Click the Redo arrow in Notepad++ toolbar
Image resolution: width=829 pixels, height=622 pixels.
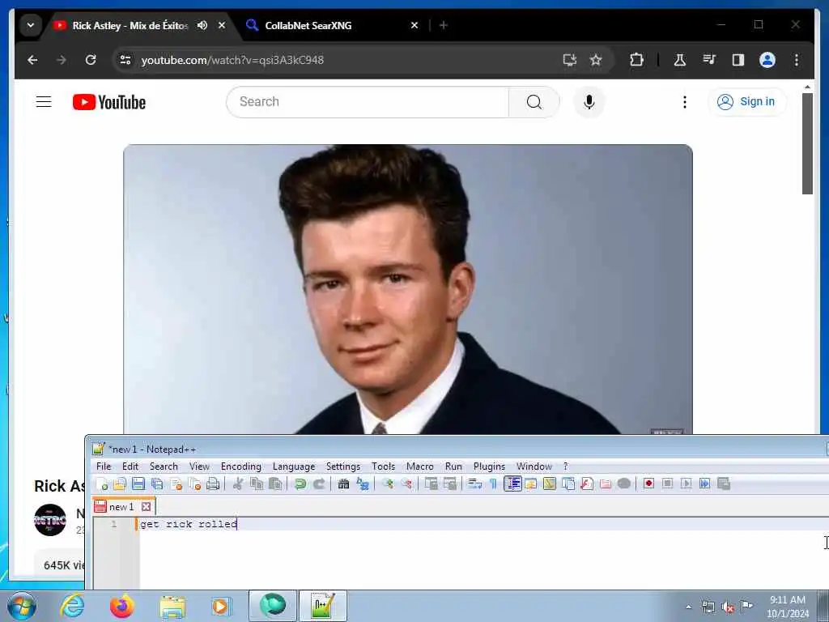[x=319, y=484]
